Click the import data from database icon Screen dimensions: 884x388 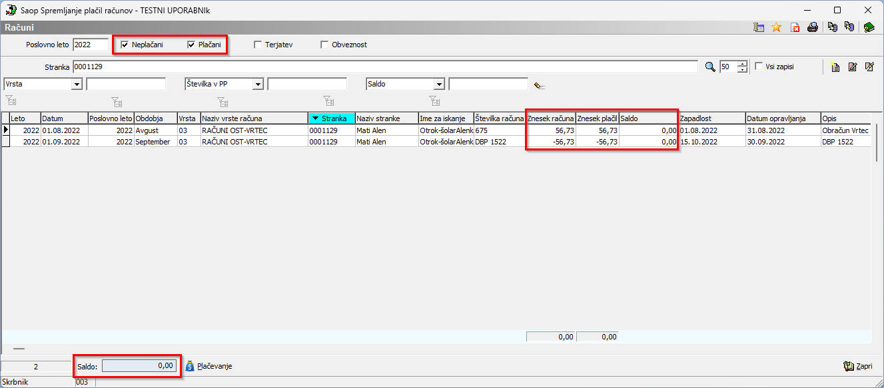pos(849,27)
